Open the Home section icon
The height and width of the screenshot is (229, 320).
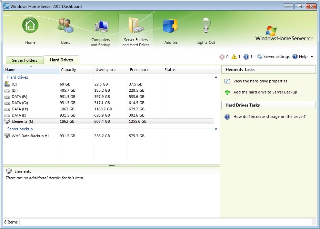point(30,26)
